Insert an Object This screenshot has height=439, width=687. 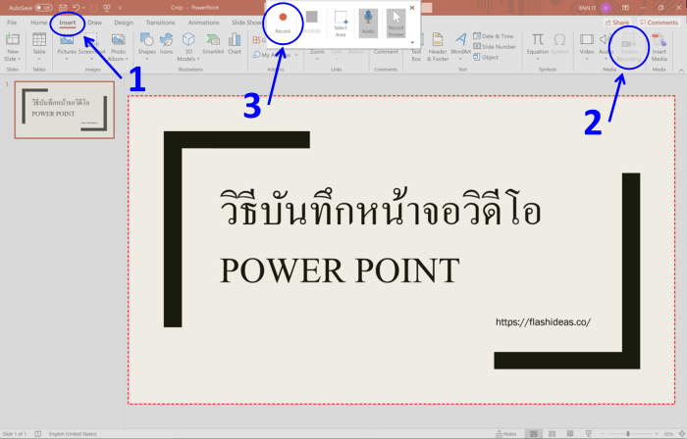point(486,57)
